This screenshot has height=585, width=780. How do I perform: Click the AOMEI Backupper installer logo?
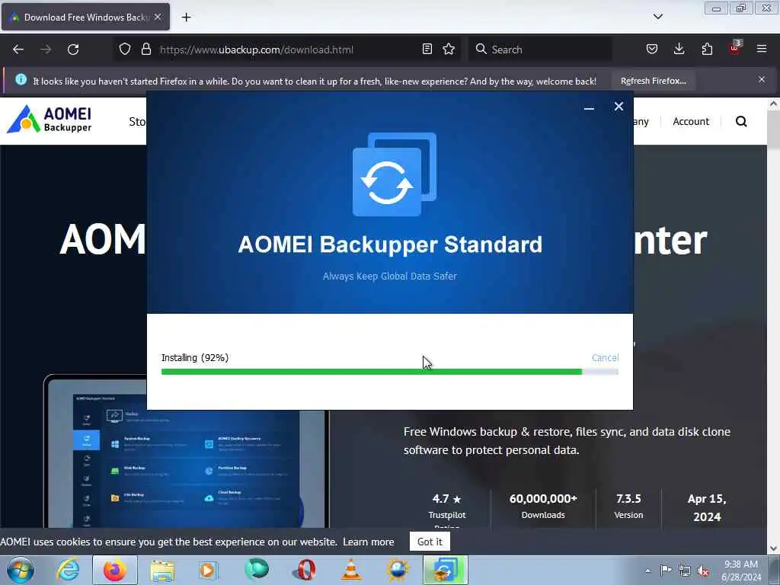click(394, 174)
